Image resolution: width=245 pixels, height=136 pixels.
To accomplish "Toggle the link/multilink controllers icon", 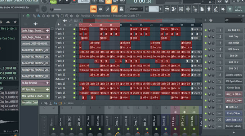I will [x=114, y=9].
